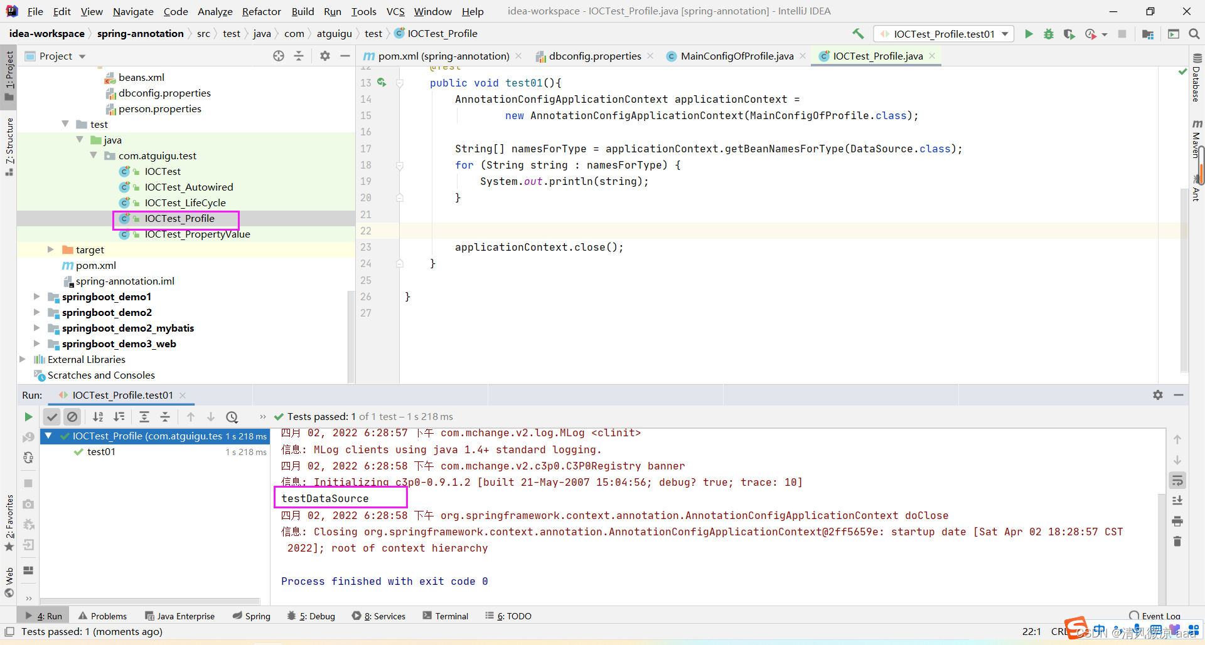Toggle Database tool window stripe
Image resolution: width=1205 pixels, height=645 pixels.
[x=1197, y=78]
